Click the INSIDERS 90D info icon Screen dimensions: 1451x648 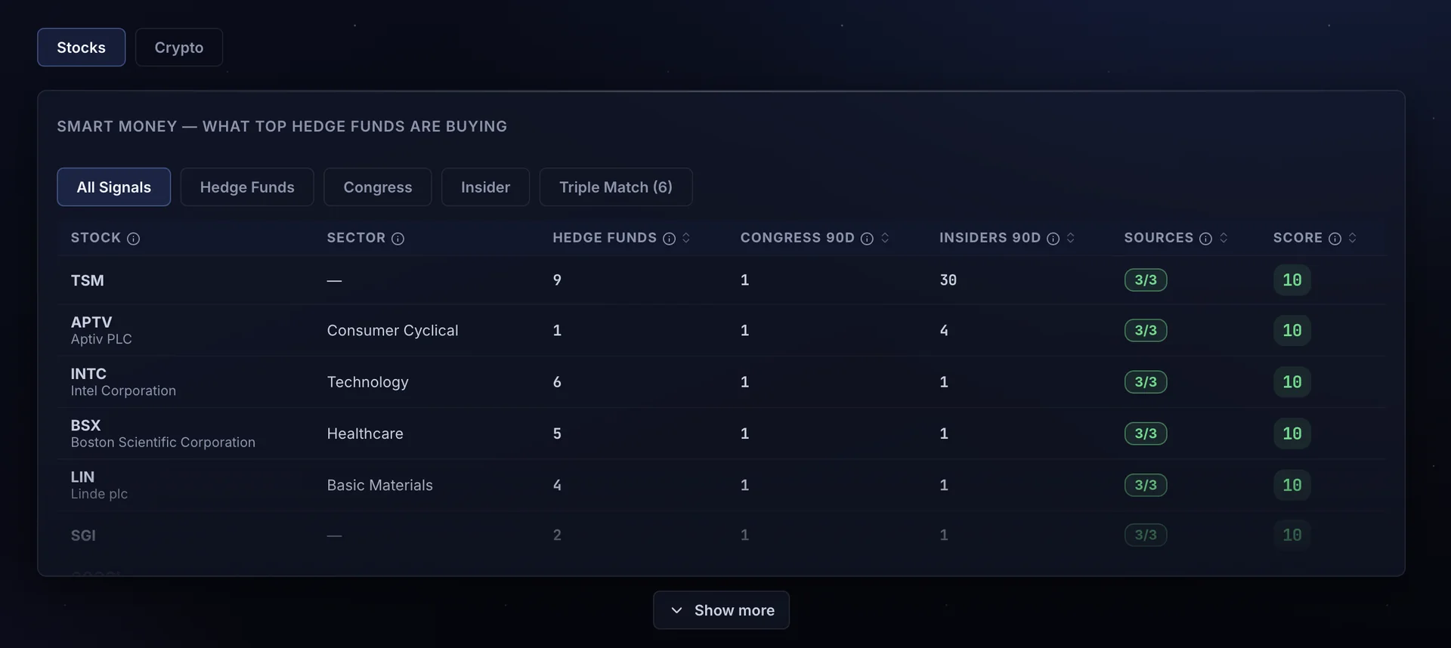1053,239
